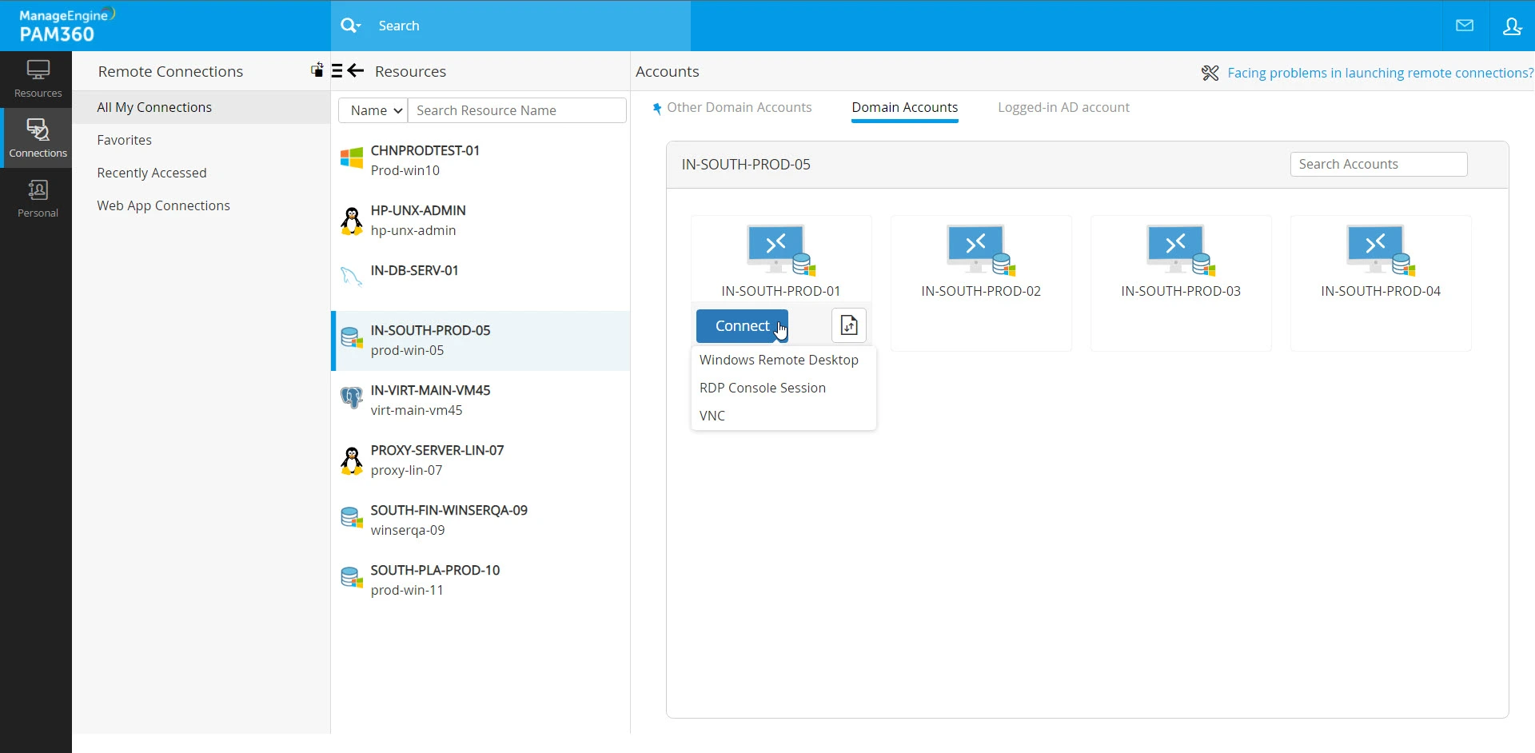Click the Connect button
The image size is (1535, 753).
coord(742,325)
